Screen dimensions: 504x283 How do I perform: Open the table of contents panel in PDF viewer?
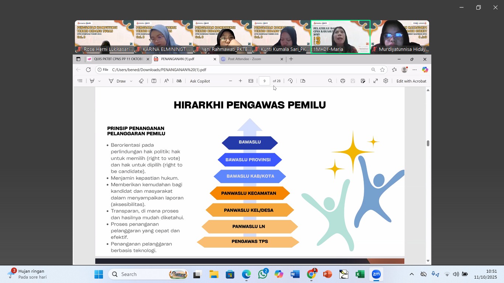point(80,81)
